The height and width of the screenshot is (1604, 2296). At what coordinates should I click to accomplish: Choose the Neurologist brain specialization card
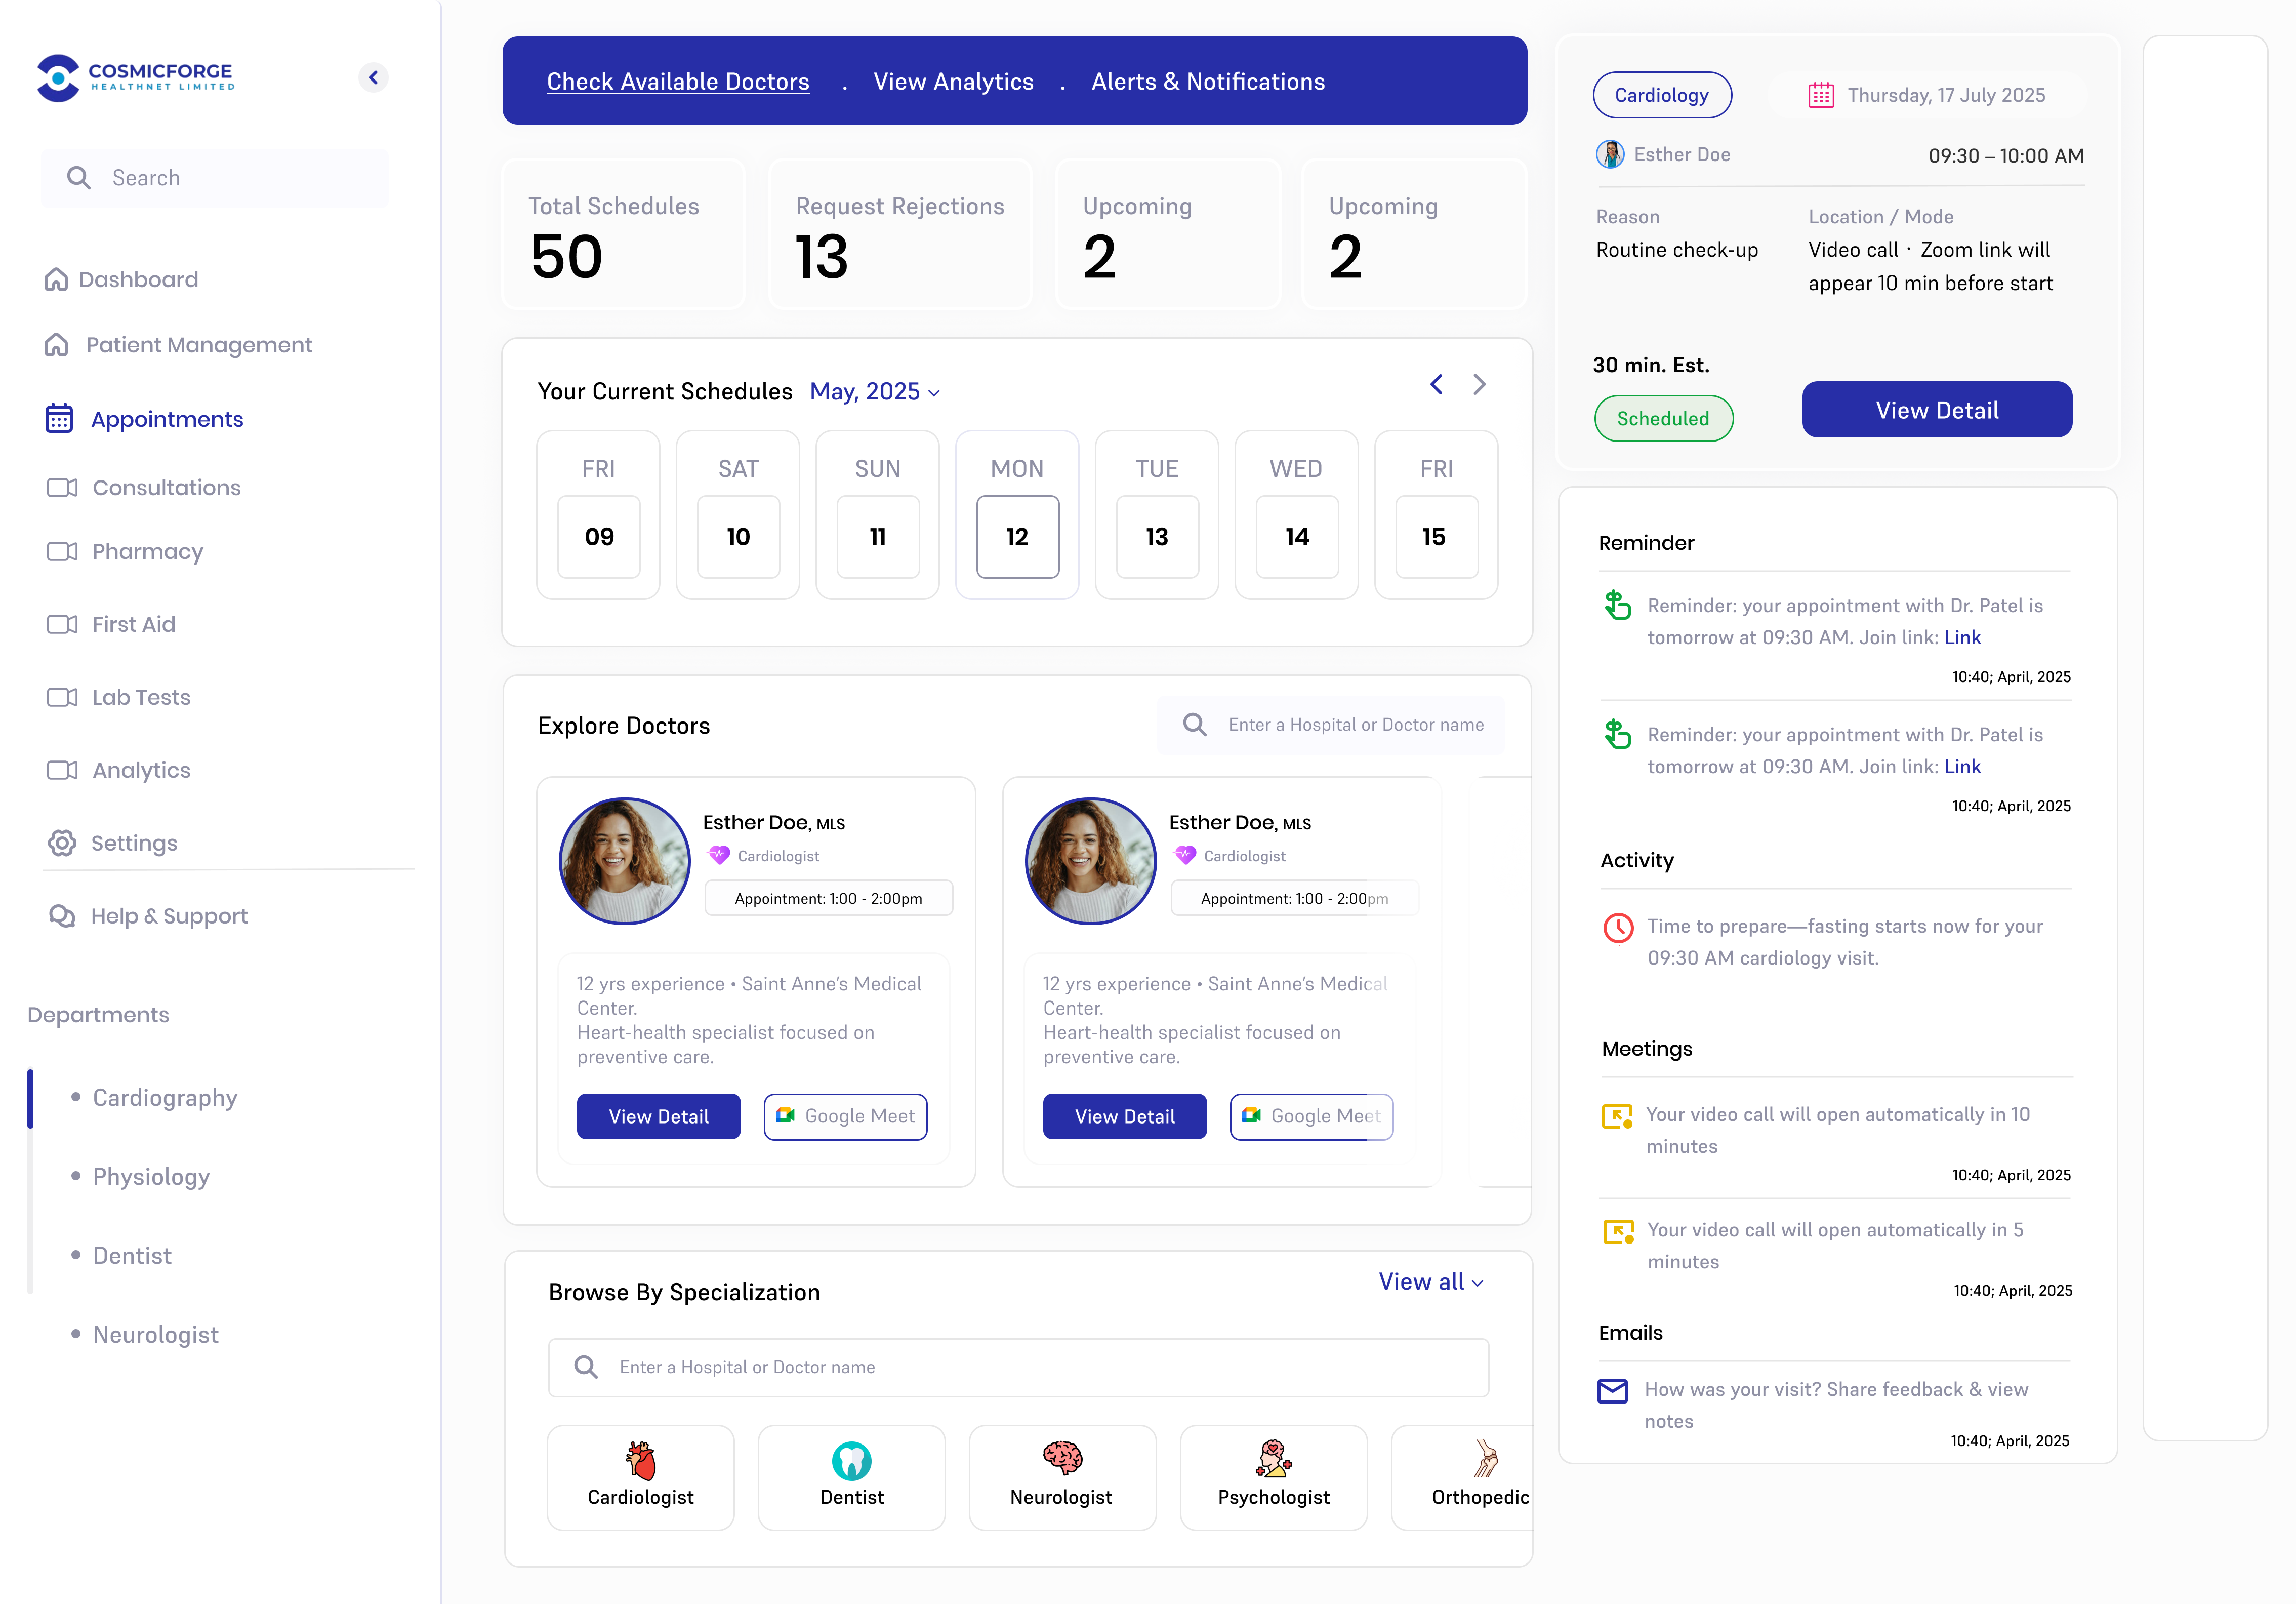(x=1062, y=1476)
